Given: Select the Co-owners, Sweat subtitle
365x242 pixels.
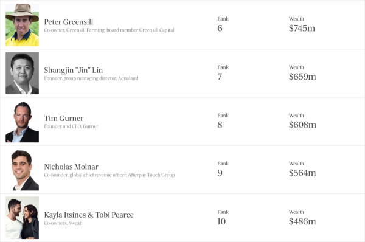Looking at the screenshot, I should [63, 223].
